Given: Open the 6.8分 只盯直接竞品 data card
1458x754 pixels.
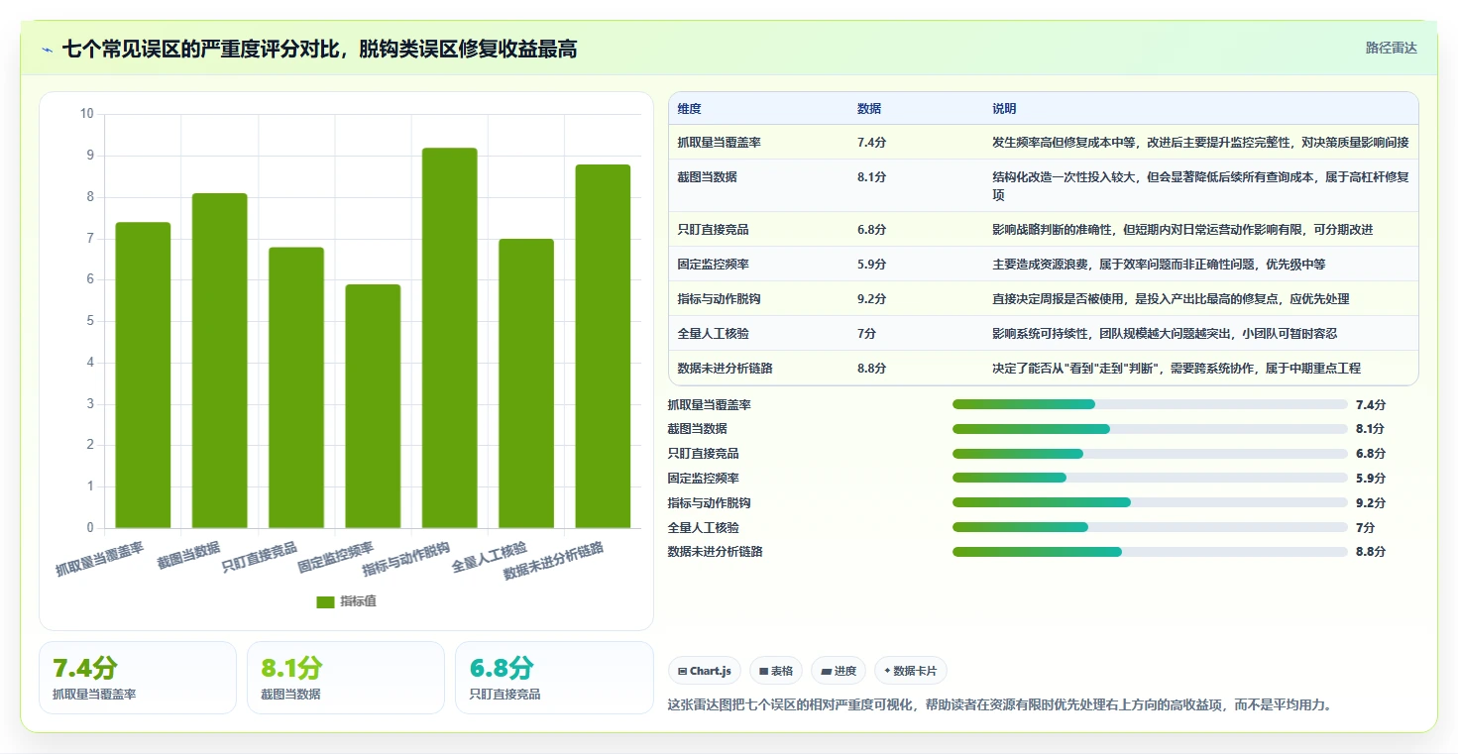Looking at the screenshot, I should [x=554, y=678].
